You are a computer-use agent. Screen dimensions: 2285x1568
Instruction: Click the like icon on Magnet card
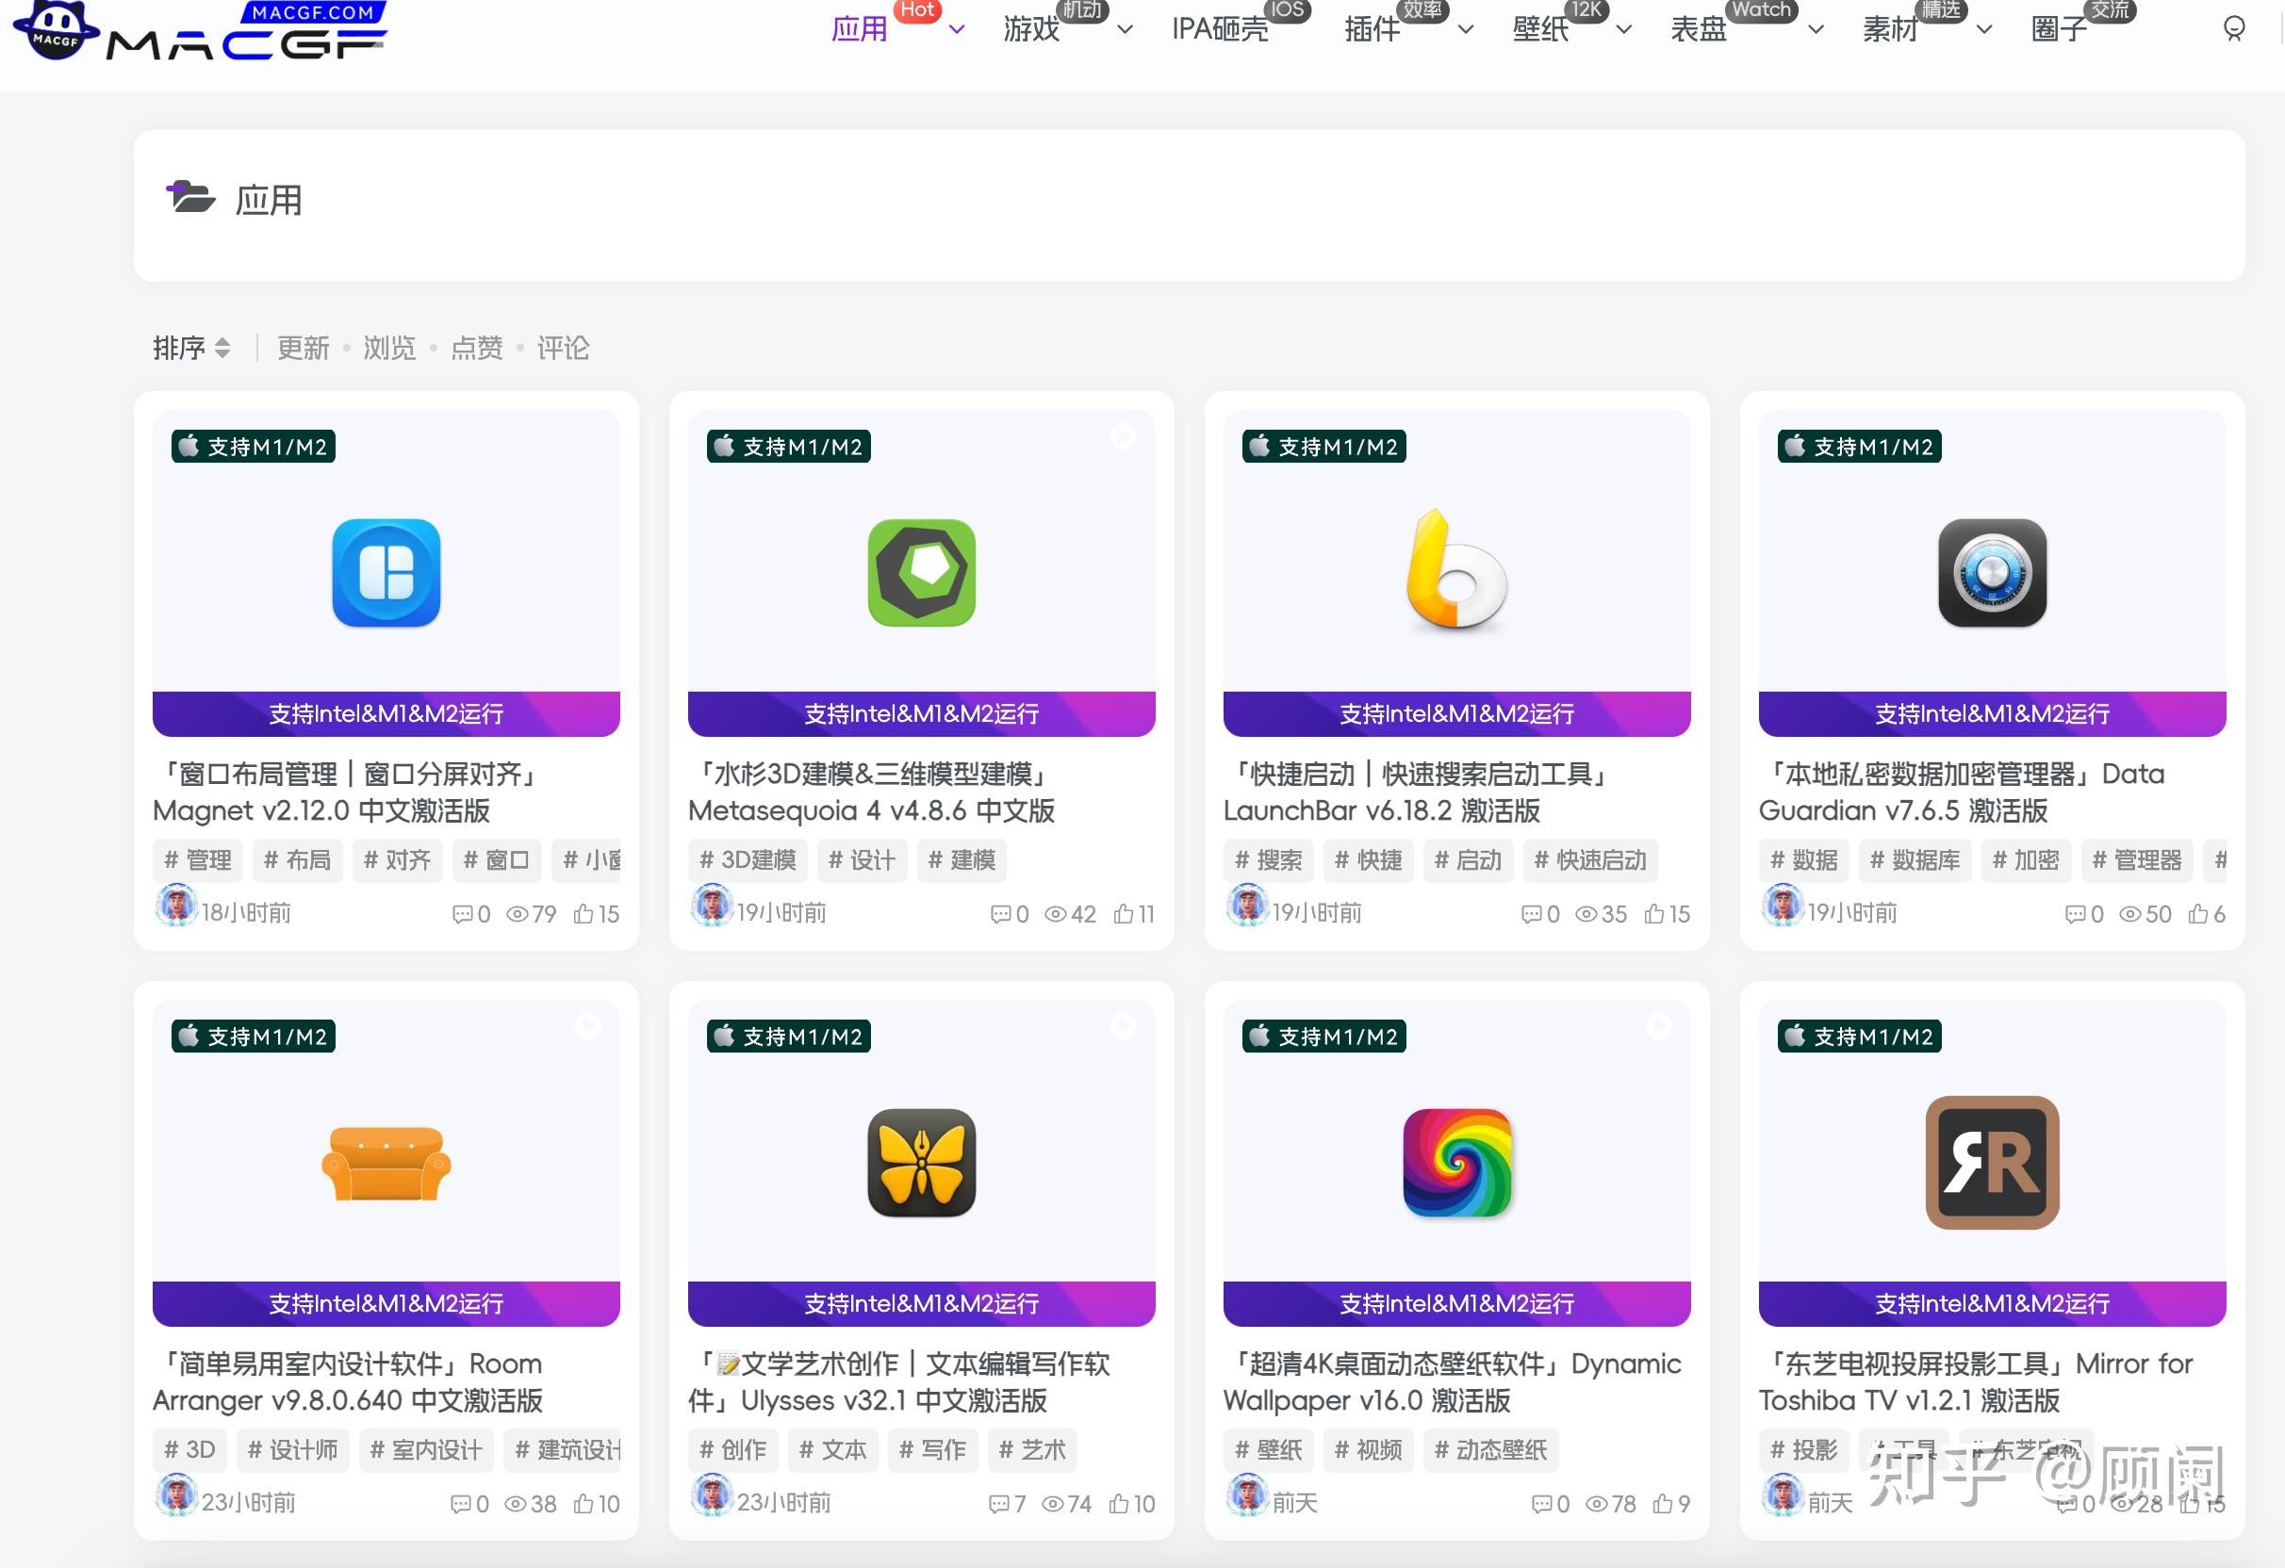(x=584, y=914)
